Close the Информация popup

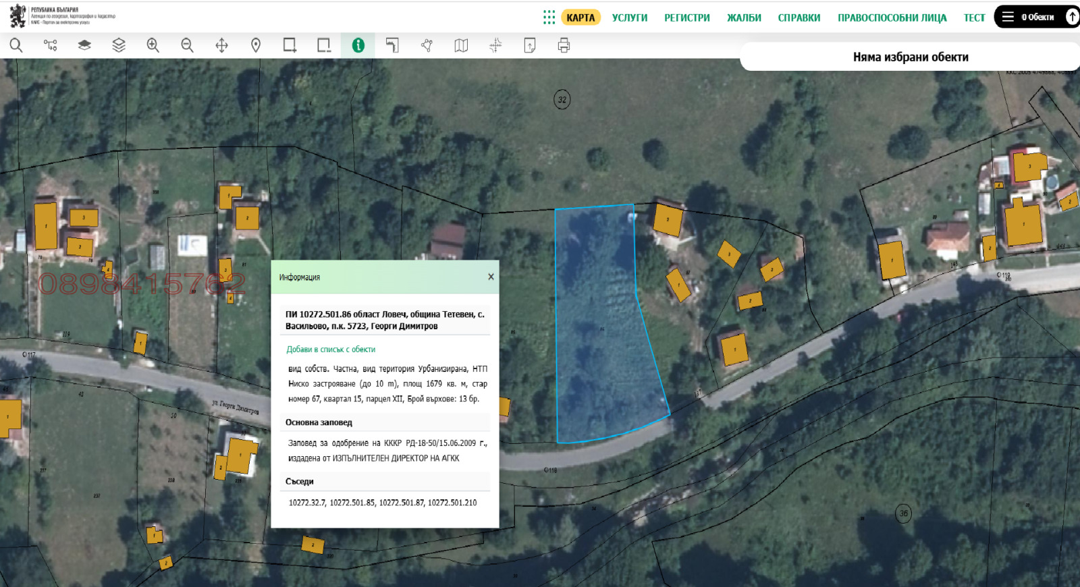pyautogui.click(x=491, y=277)
